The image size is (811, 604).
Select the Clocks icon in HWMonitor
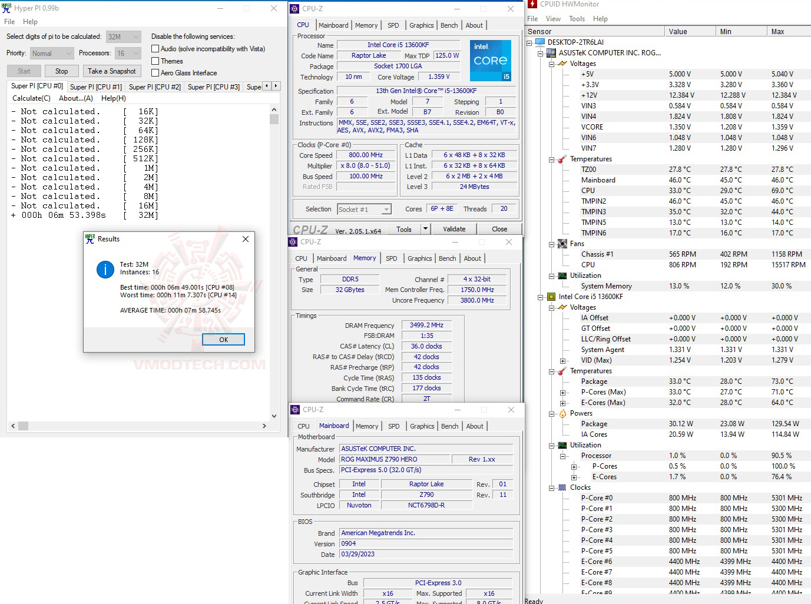pos(561,487)
